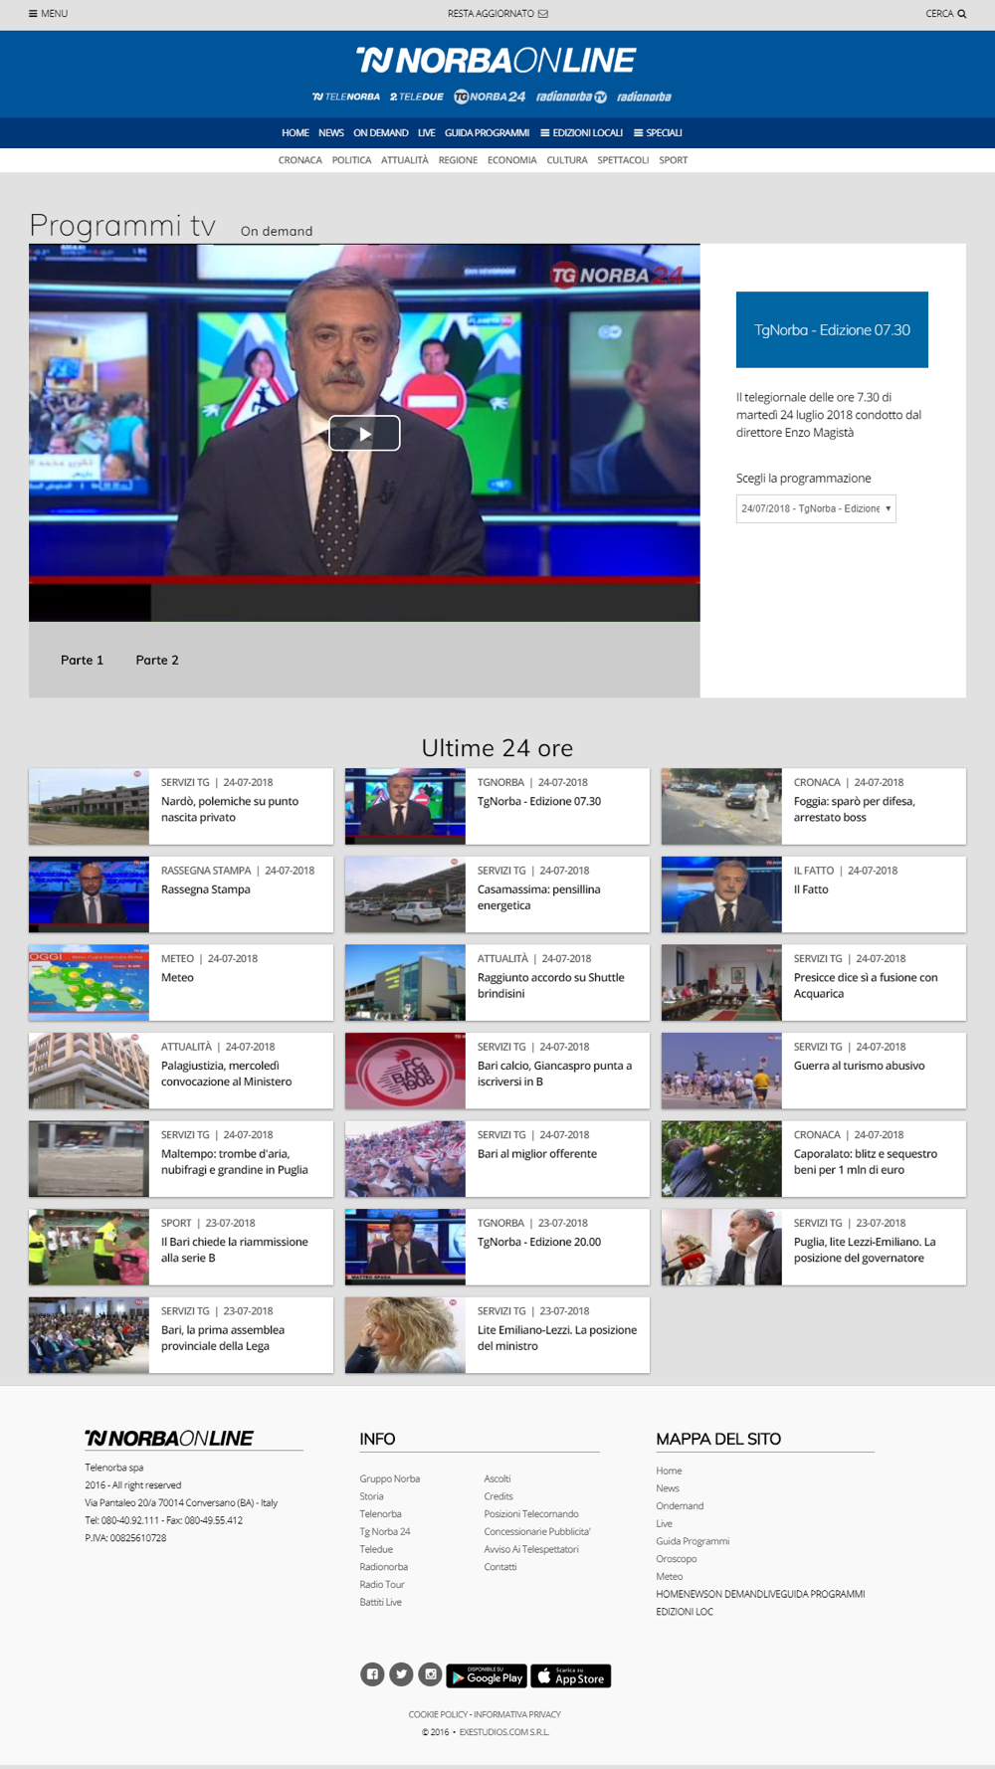Open Teledue channel logo in header
Screen dimensions: 995x1769
(x=416, y=97)
